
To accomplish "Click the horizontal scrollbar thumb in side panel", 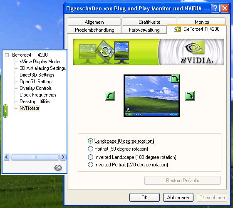I will click(35, 157).
